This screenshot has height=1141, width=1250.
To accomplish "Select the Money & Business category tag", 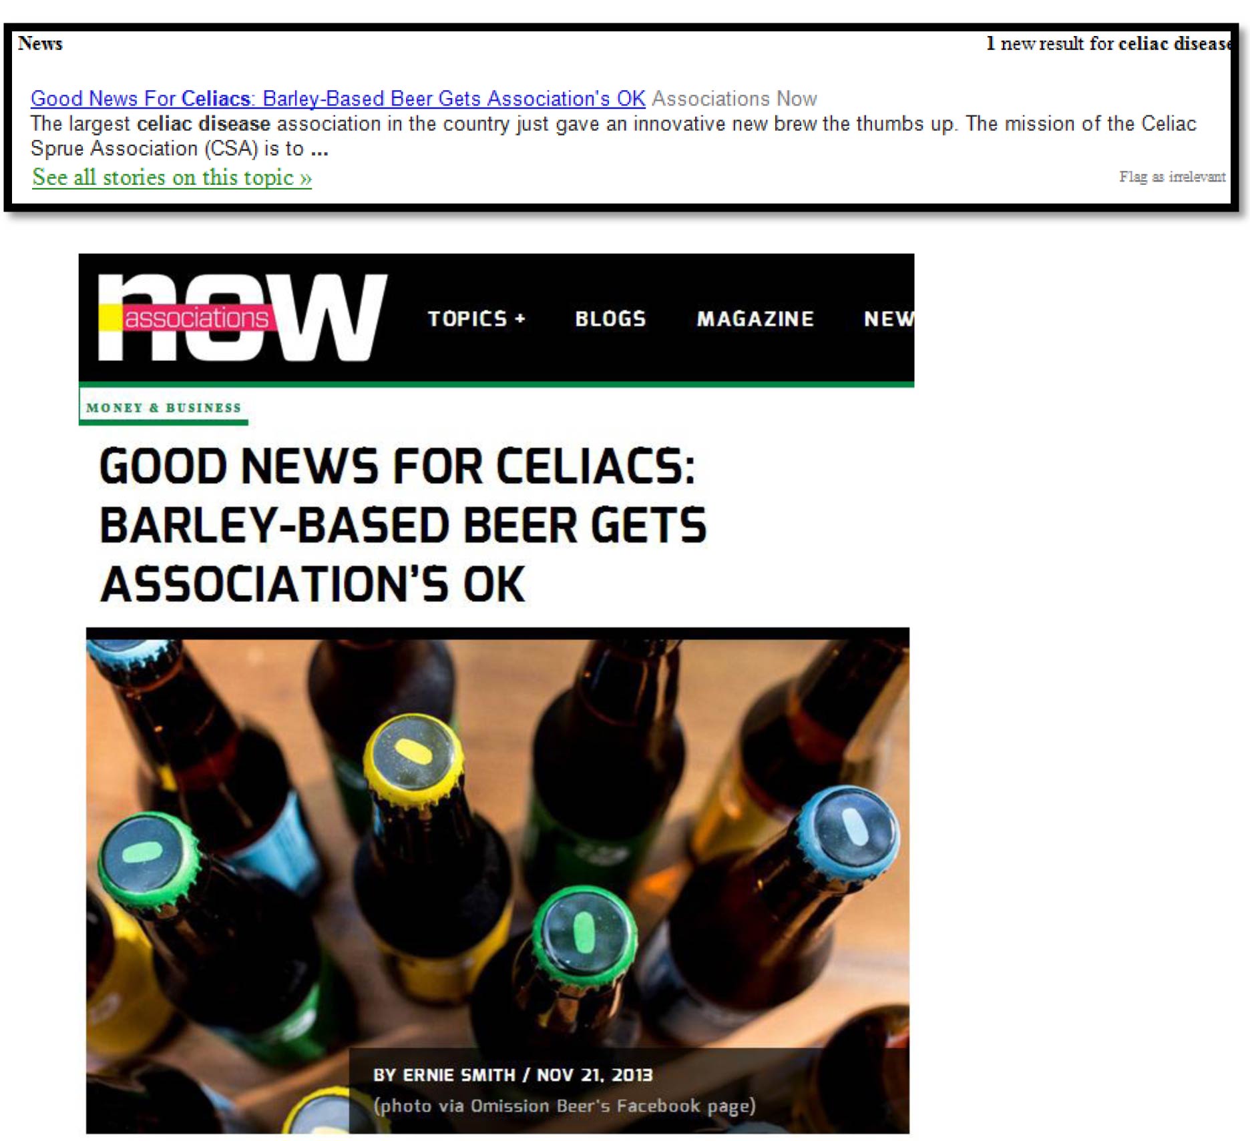I will click(164, 408).
